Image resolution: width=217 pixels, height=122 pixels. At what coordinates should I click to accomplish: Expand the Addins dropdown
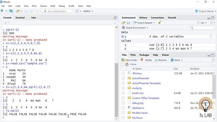click(x=88, y=11)
